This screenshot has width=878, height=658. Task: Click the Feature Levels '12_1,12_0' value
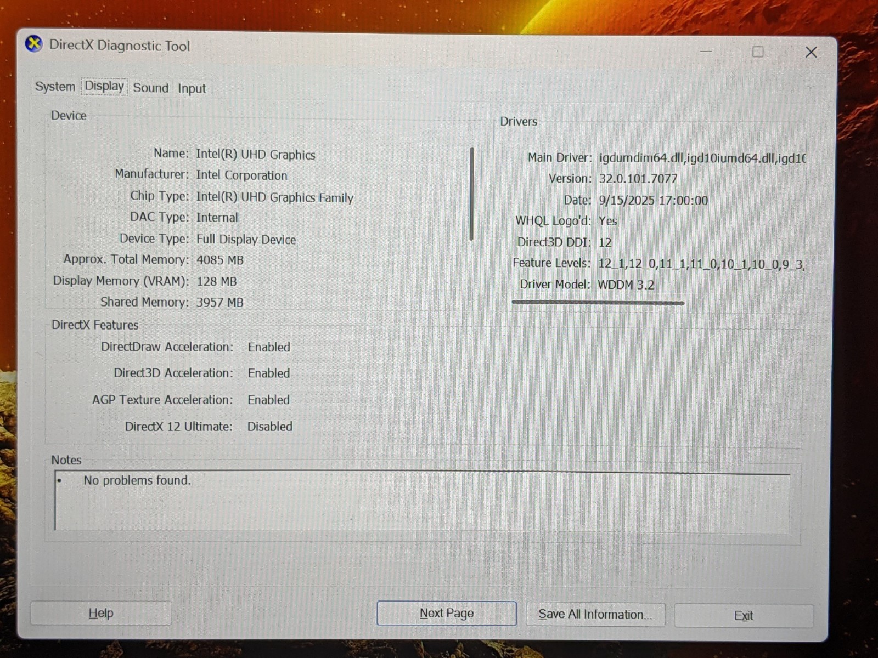(701, 264)
